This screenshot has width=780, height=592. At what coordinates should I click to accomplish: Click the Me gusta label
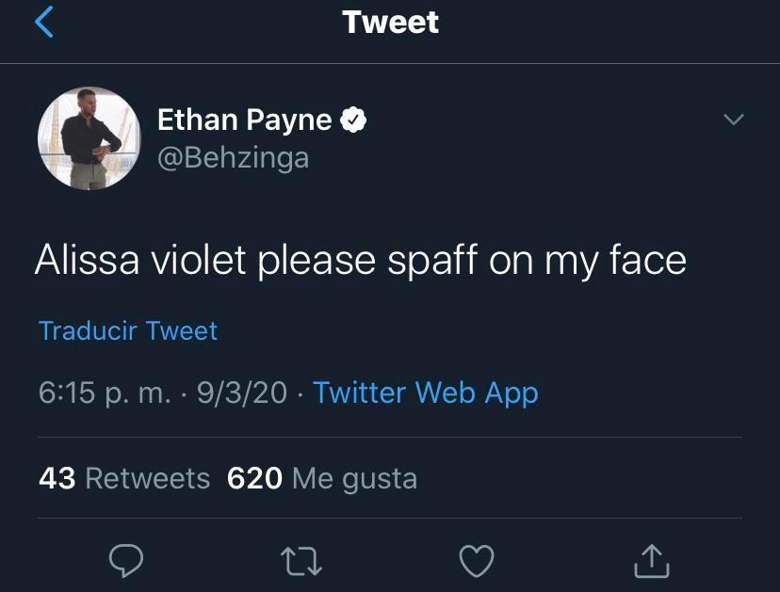[x=354, y=478]
